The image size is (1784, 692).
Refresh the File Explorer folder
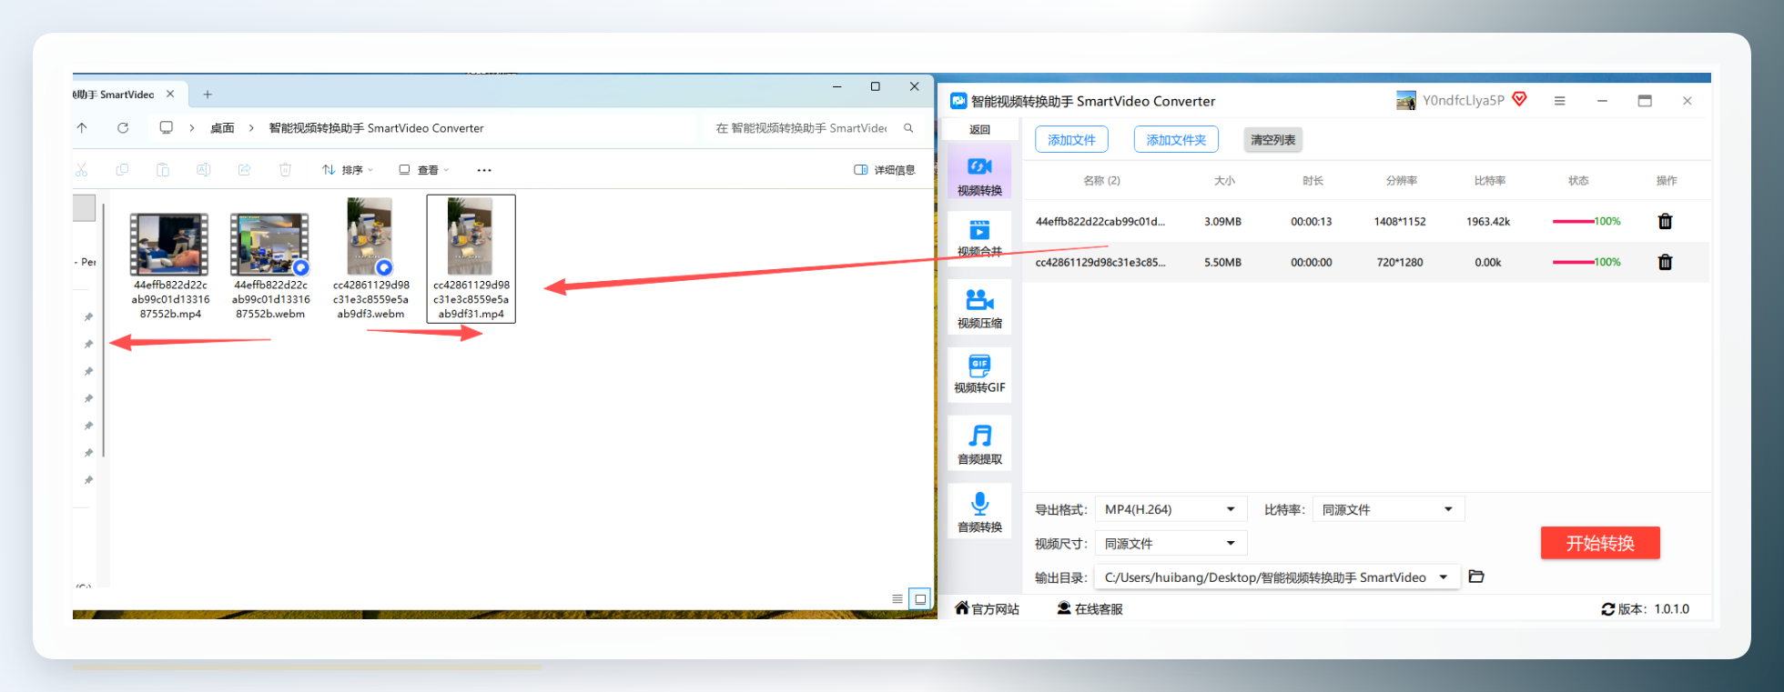point(123,128)
